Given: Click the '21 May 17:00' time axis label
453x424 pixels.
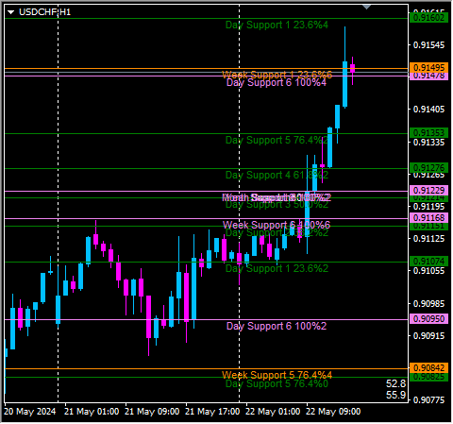Looking at the screenshot, I should [x=212, y=412].
